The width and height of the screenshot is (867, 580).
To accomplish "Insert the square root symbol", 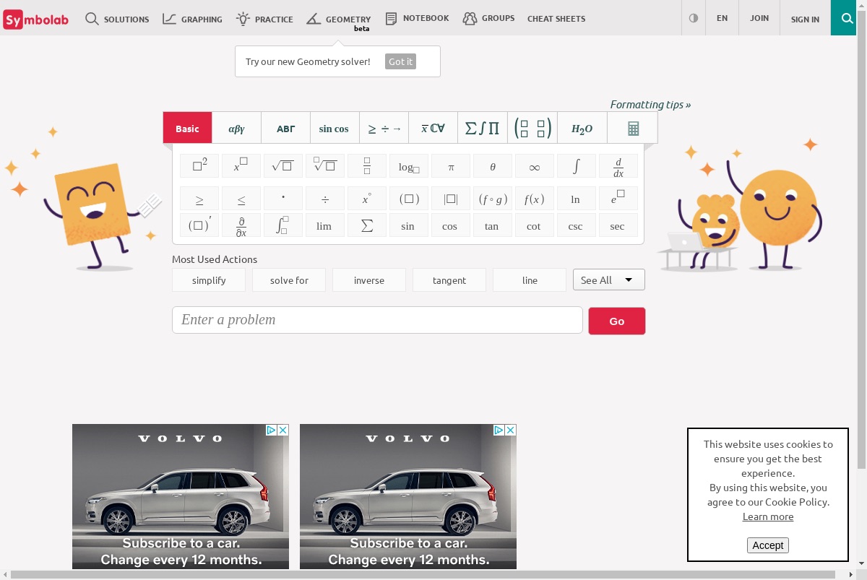I will (x=283, y=166).
